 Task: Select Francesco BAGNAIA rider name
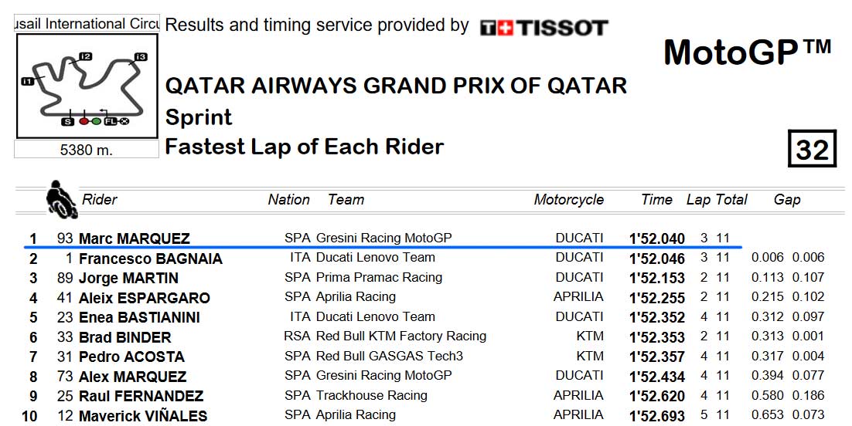151,259
